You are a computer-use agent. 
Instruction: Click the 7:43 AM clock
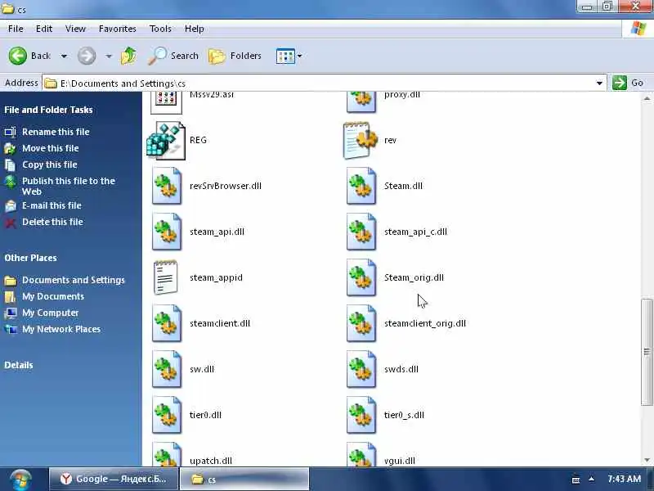point(624,479)
